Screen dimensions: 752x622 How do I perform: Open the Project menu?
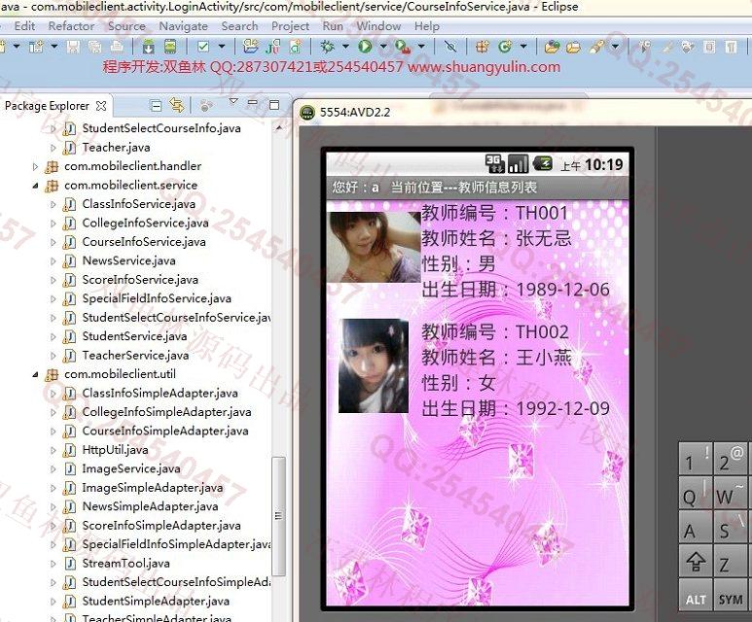coord(290,26)
